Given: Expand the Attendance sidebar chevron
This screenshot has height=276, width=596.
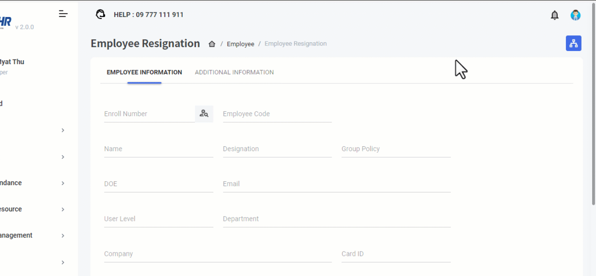Looking at the screenshot, I should (x=63, y=183).
